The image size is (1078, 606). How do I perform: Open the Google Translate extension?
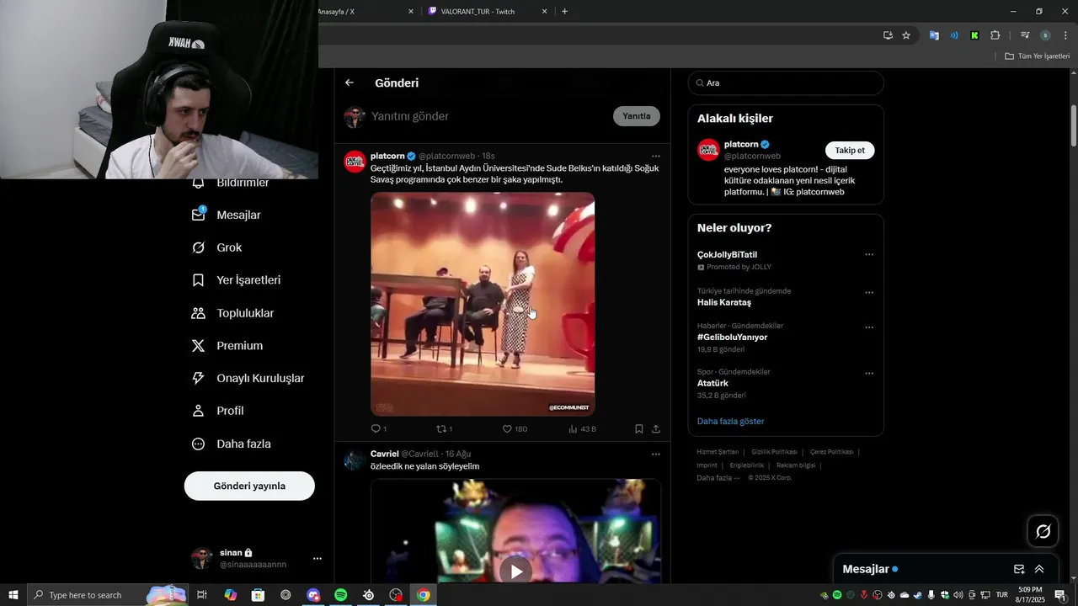coord(934,35)
